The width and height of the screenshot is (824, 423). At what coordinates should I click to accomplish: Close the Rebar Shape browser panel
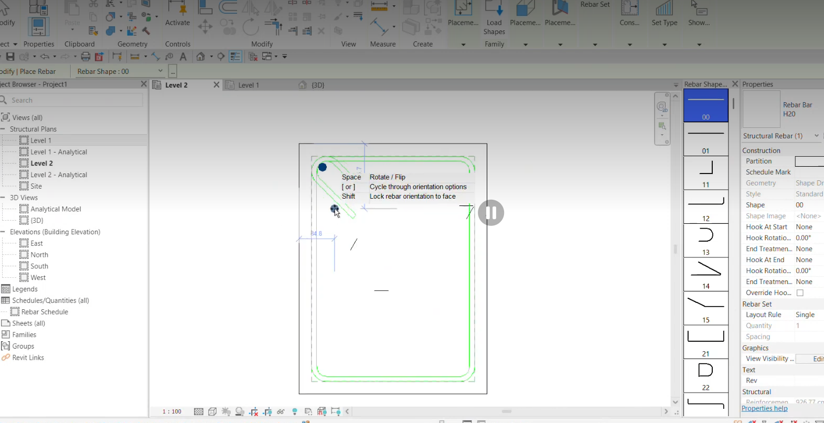click(735, 84)
